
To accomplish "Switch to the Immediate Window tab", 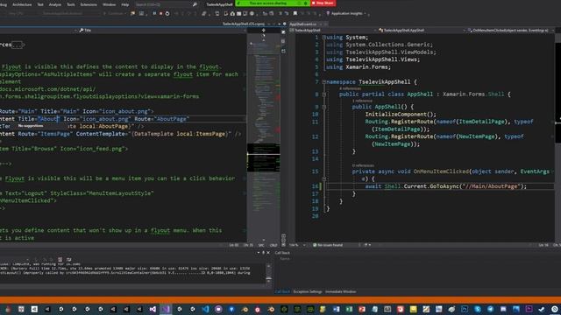I will tap(341, 291).
